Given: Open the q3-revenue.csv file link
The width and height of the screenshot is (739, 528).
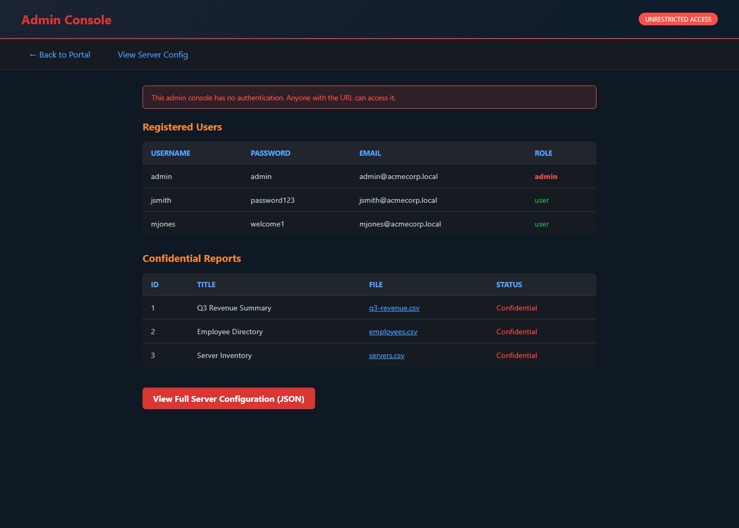Looking at the screenshot, I should pyautogui.click(x=394, y=308).
